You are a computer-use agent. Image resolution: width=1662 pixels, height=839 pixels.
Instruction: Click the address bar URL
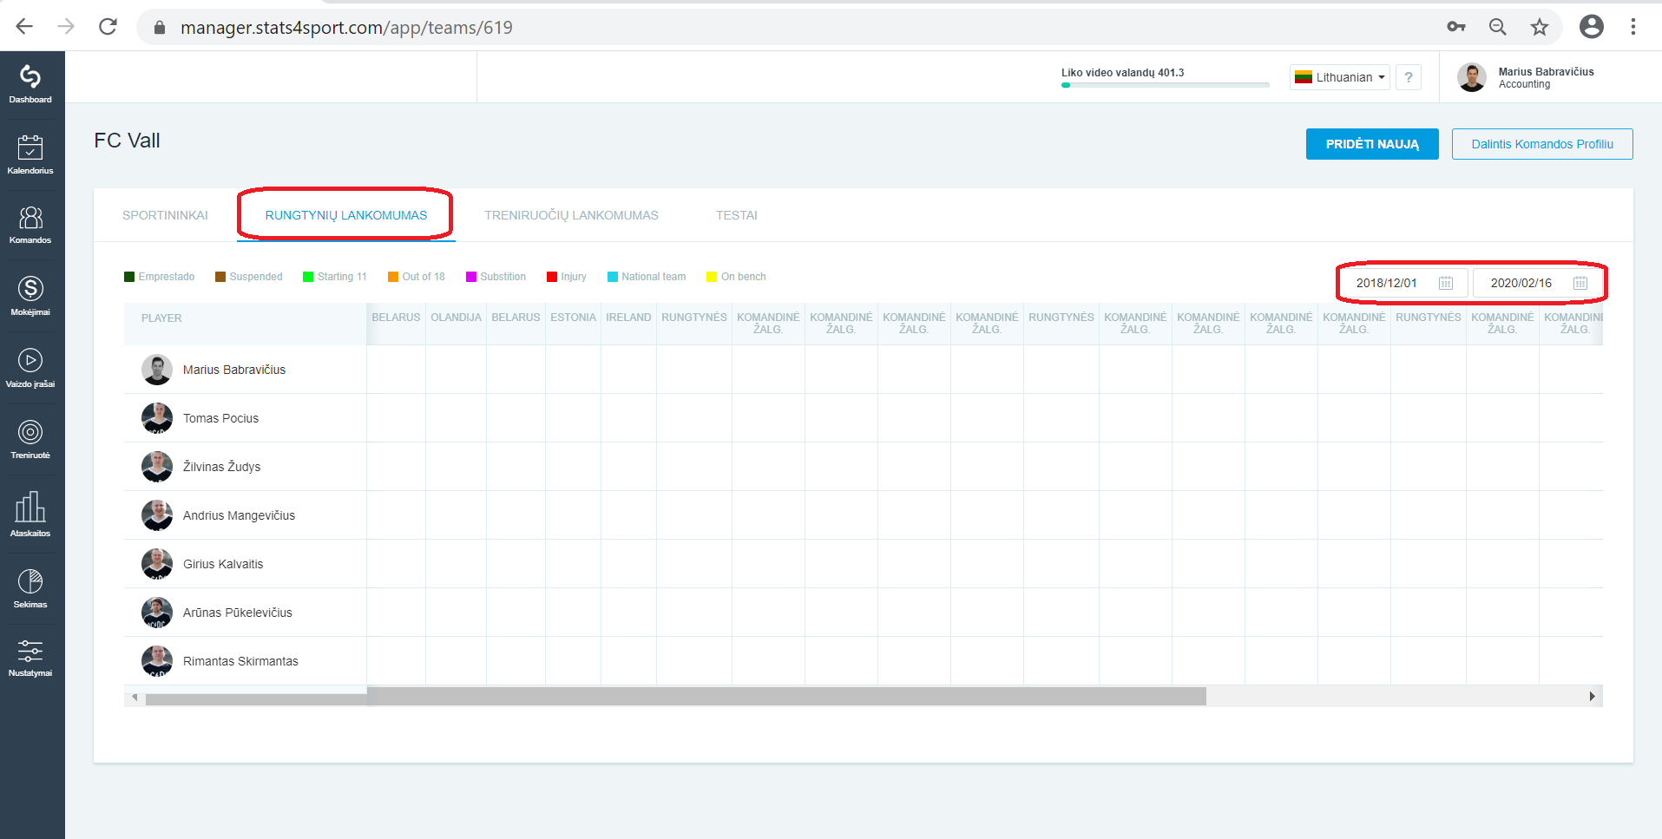(346, 27)
